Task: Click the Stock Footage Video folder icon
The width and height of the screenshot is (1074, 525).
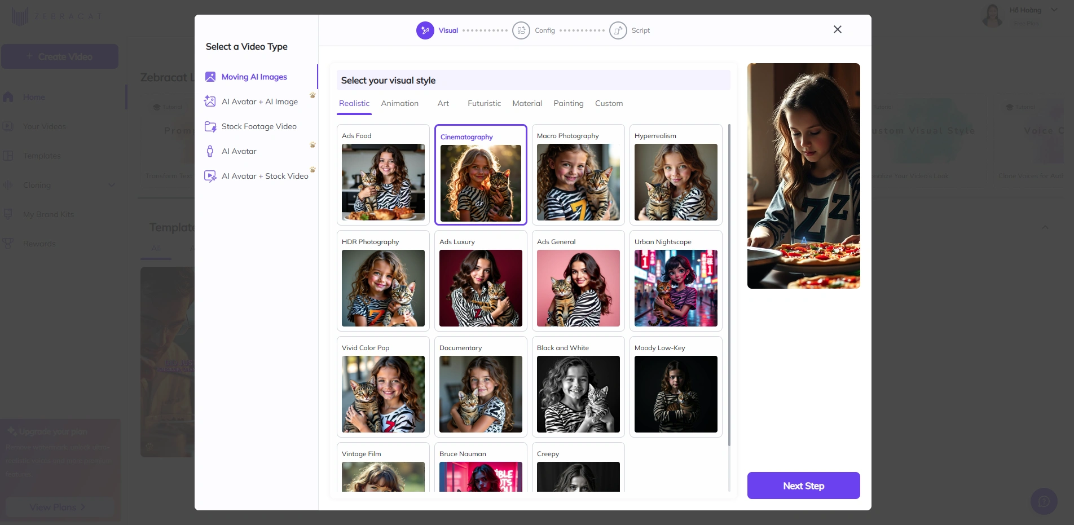Action: click(x=210, y=126)
